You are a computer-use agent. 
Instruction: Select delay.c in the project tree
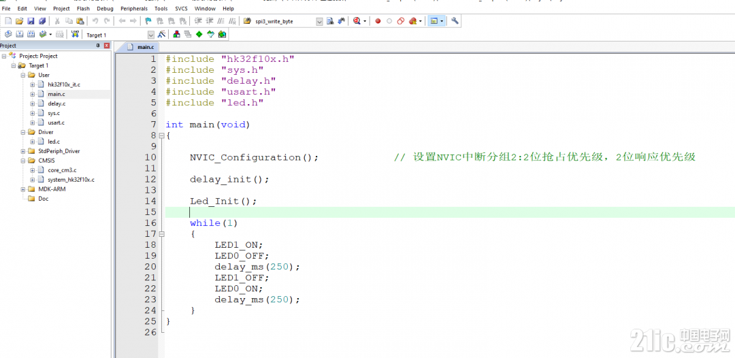tap(56, 103)
